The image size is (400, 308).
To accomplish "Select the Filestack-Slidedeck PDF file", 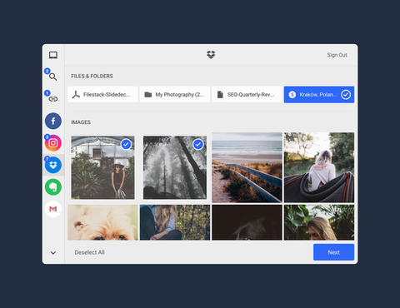I will (x=102, y=95).
